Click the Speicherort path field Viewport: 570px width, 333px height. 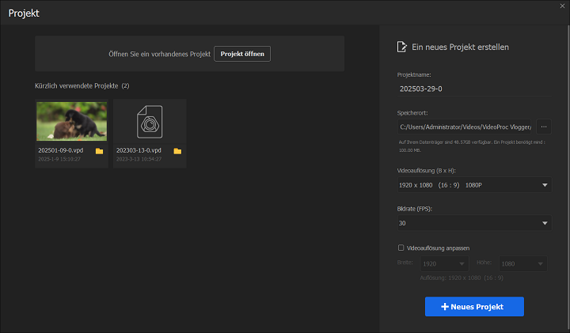coord(465,127)
